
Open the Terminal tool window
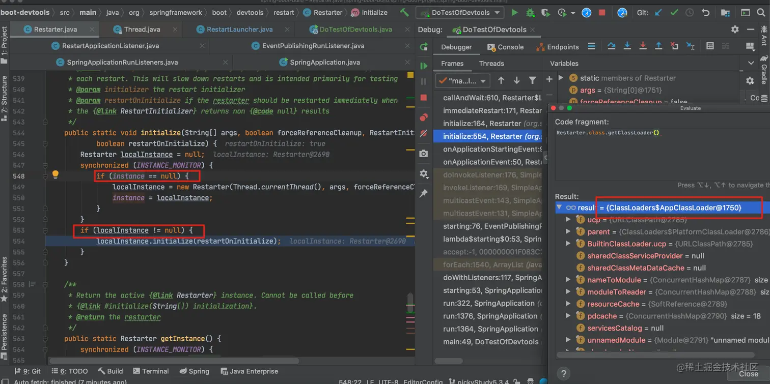151,371
